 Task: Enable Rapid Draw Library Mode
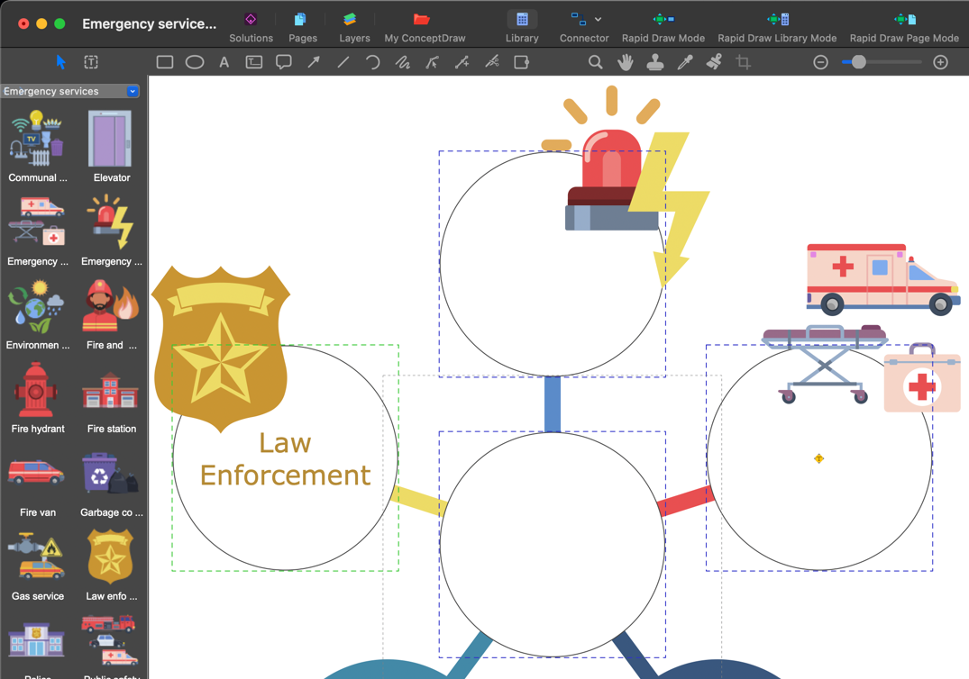pos(777,28)
